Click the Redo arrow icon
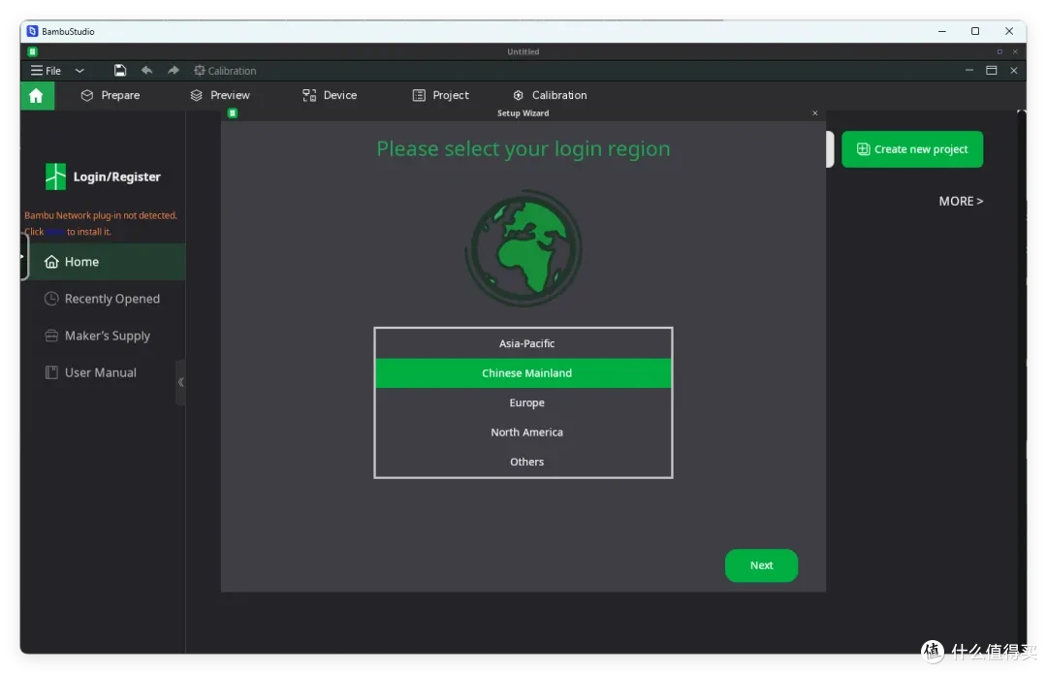This screenshot has height=674, width=1047. 173,70
